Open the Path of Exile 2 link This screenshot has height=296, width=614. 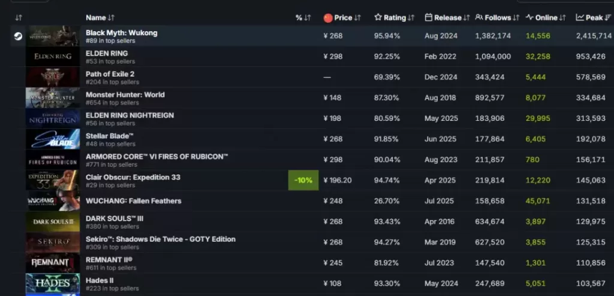110,74
